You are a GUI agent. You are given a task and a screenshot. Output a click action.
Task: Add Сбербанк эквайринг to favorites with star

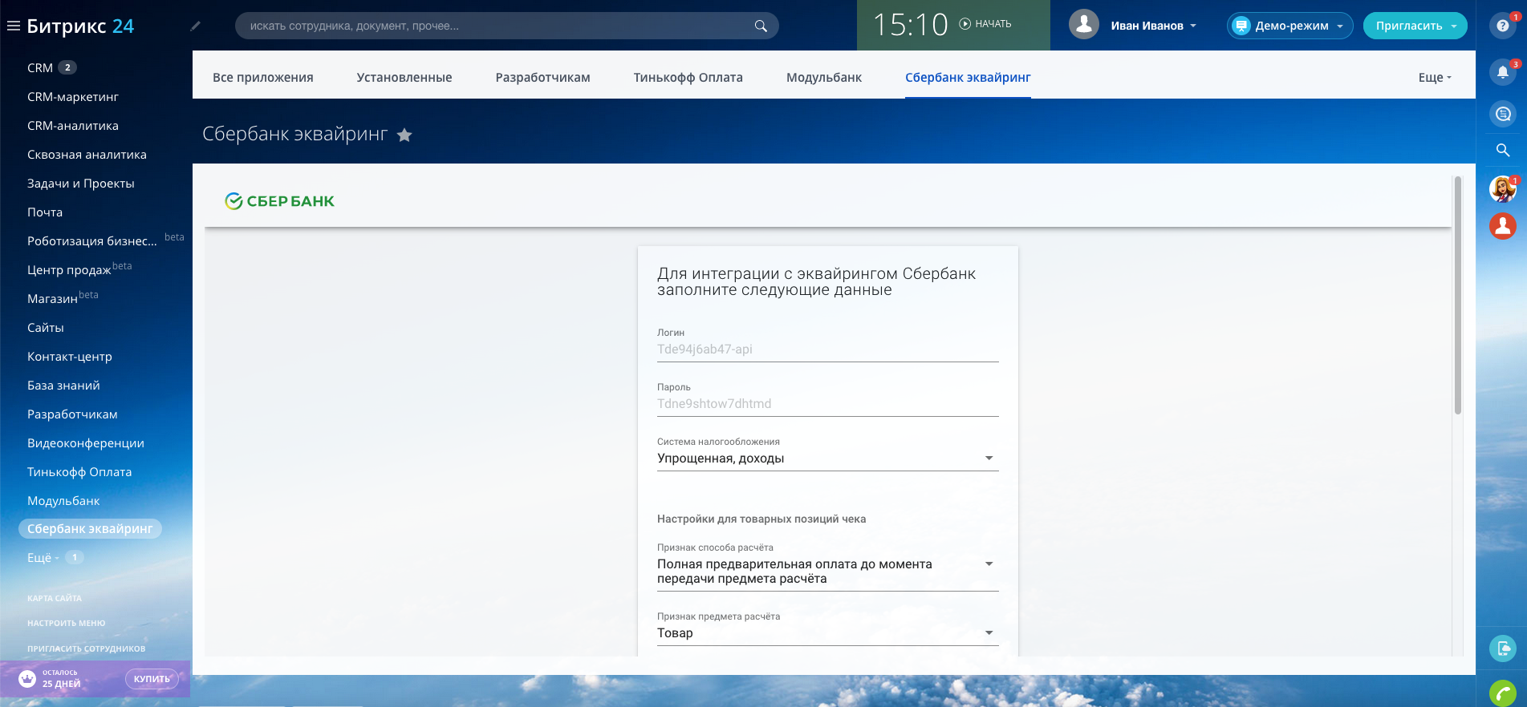(x=404, y=135)
